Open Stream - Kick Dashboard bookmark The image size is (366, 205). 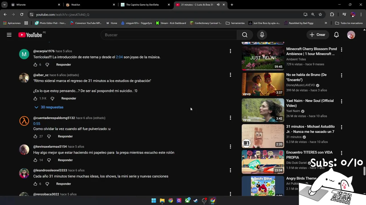tap(171, 23)
